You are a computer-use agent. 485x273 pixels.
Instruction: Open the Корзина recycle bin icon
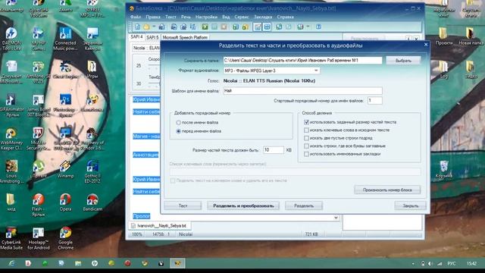pos(444,169)
